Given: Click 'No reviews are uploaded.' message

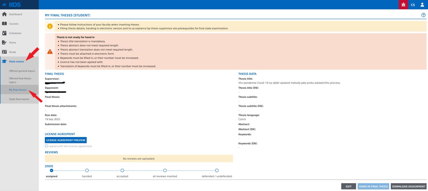Looking at the screenshot, I should [139, 159].
